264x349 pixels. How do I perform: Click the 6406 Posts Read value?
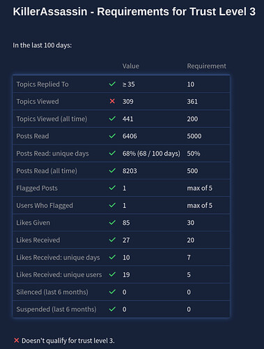tap(130, 136)
